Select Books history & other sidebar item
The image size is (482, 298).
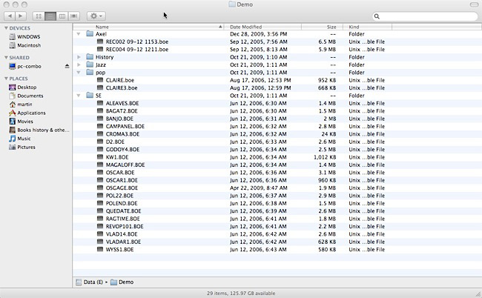pos(37,130)
